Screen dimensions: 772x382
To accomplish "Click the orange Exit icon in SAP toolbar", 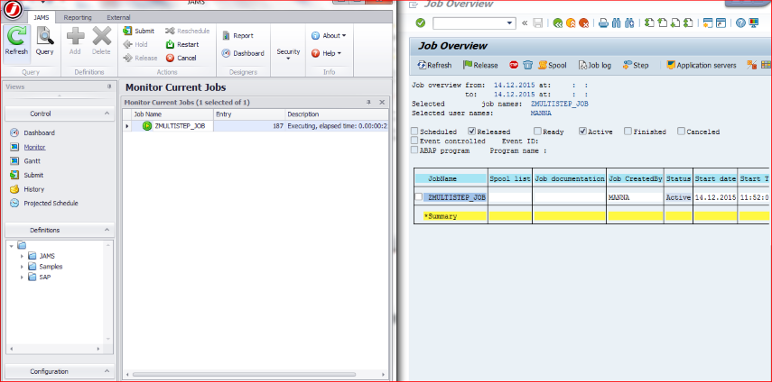I will 571,23.
